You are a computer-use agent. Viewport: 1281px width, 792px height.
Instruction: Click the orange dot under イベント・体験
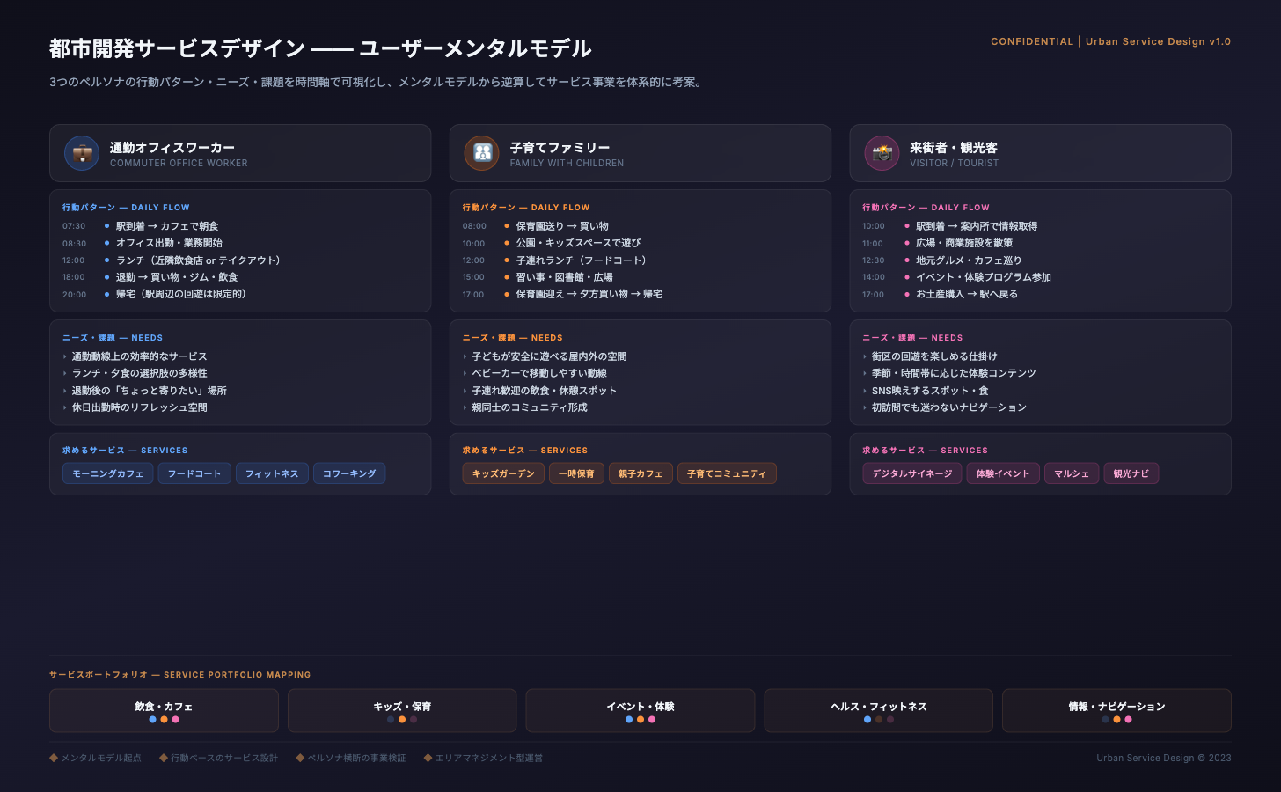(640, 720)
